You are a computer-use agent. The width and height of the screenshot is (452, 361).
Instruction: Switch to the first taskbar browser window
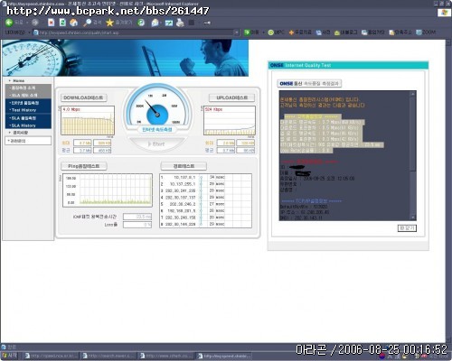pyautogui.click(x=52, y=356)
